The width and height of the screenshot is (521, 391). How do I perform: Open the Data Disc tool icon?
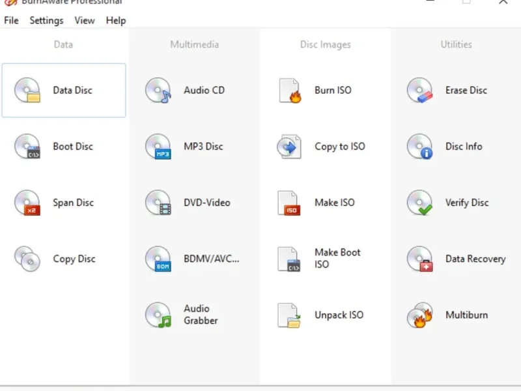point(27,91)
